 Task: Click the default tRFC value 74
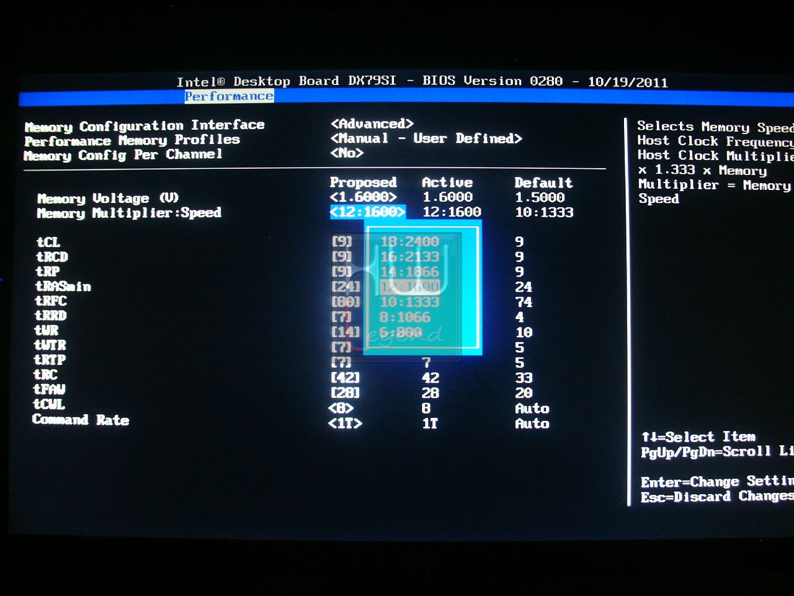(524, 302)
